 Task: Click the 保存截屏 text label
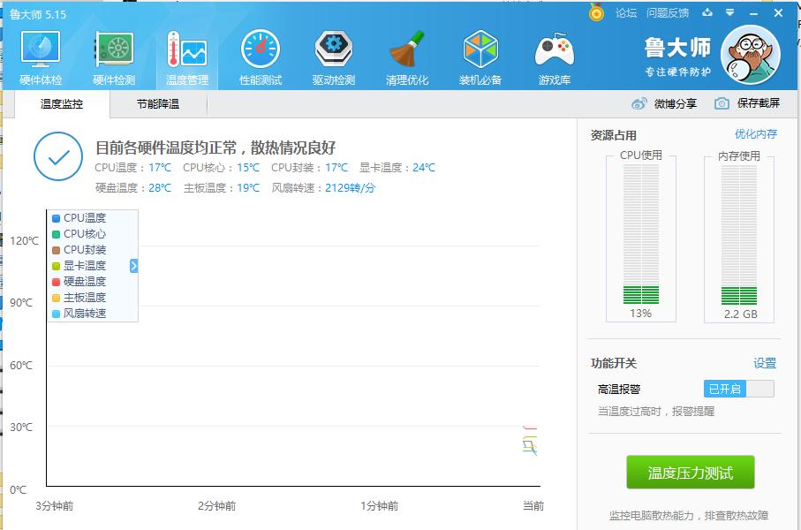tap(758, 103)
